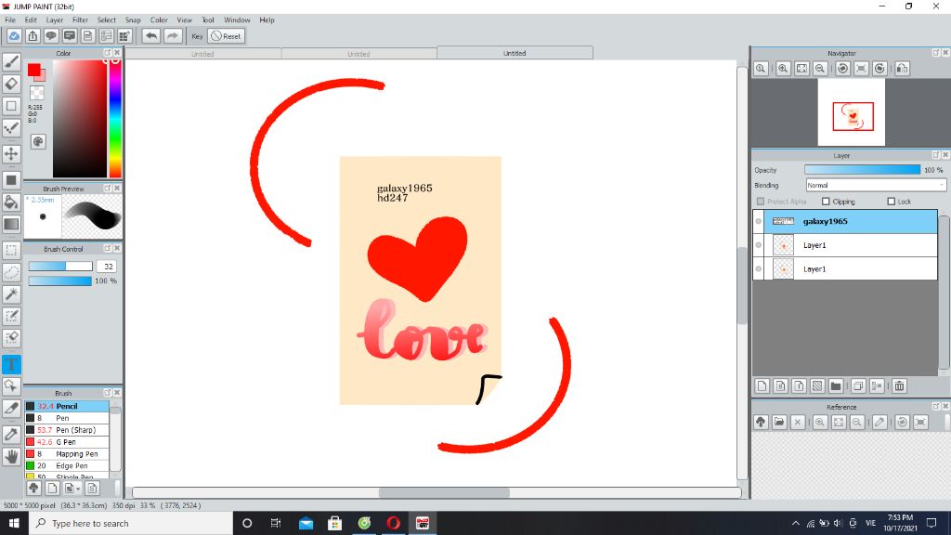Select the G Pen brush

(x=67, y=442)
